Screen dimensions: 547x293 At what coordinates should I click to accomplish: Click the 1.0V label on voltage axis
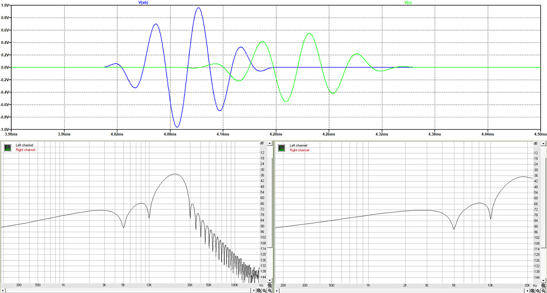coord(5,5)
